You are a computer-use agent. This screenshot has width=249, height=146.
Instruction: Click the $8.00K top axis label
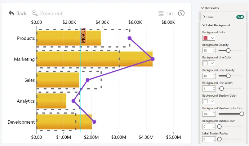(x=168, y=22)
